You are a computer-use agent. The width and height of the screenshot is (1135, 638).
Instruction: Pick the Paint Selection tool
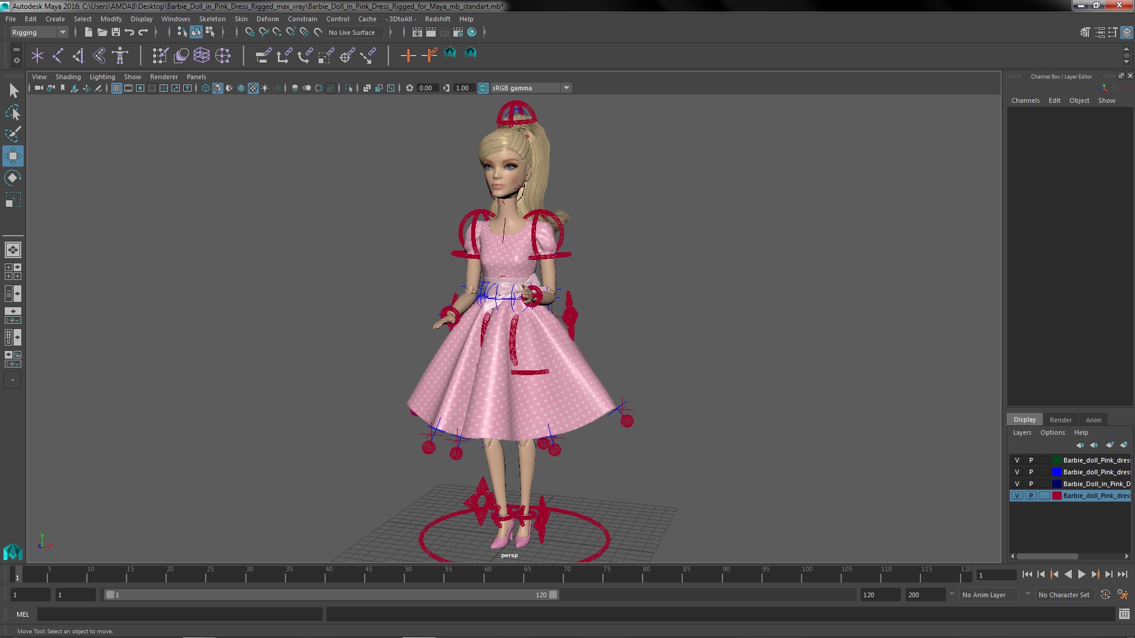[x=13, y=134]
